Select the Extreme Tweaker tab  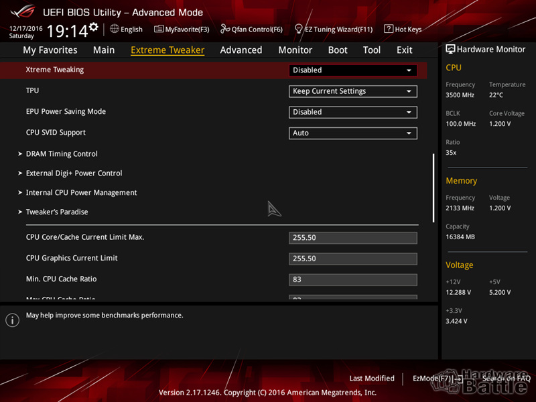click(x=167, y=50)
